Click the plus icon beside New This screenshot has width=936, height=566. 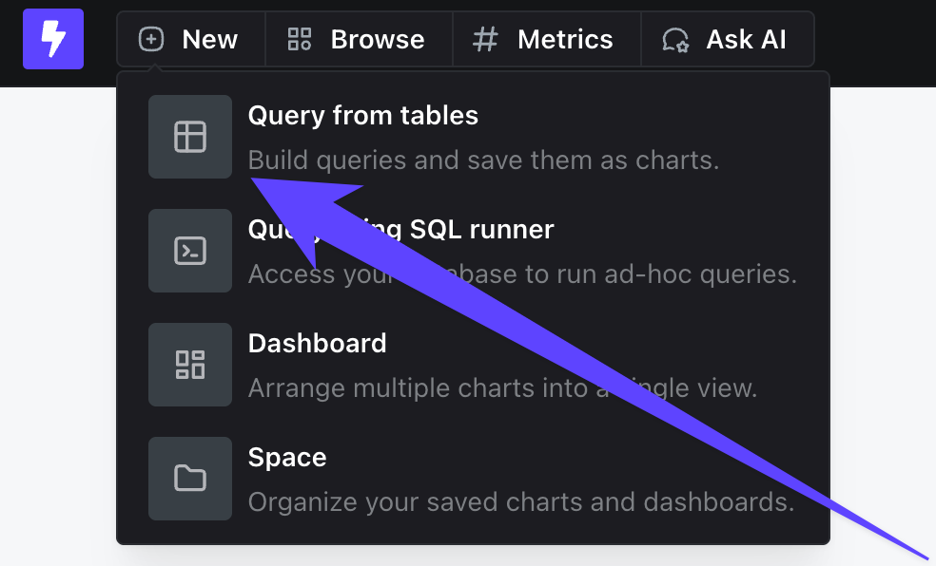click(x=151, y=39)
